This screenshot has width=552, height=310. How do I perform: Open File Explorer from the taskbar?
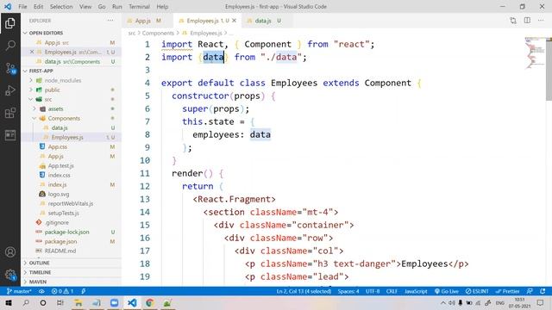(78, 302)
